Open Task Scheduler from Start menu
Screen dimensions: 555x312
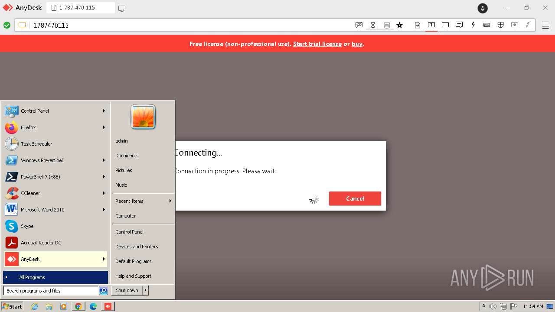55,144
